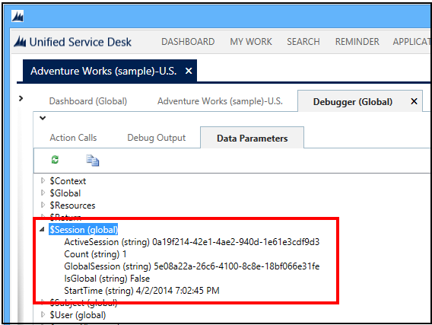The height and width of the screenshot is (325, 432).
Task: Select the ActiveSession string entry
Action: (x=192, y=242)
